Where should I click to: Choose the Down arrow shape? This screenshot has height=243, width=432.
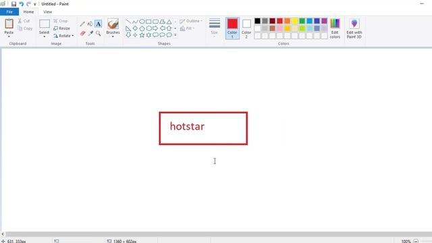coord(128,35)
